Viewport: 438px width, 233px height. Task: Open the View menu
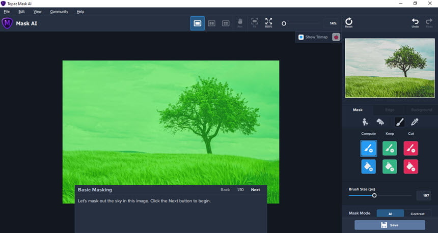click(x=37, y=12)
